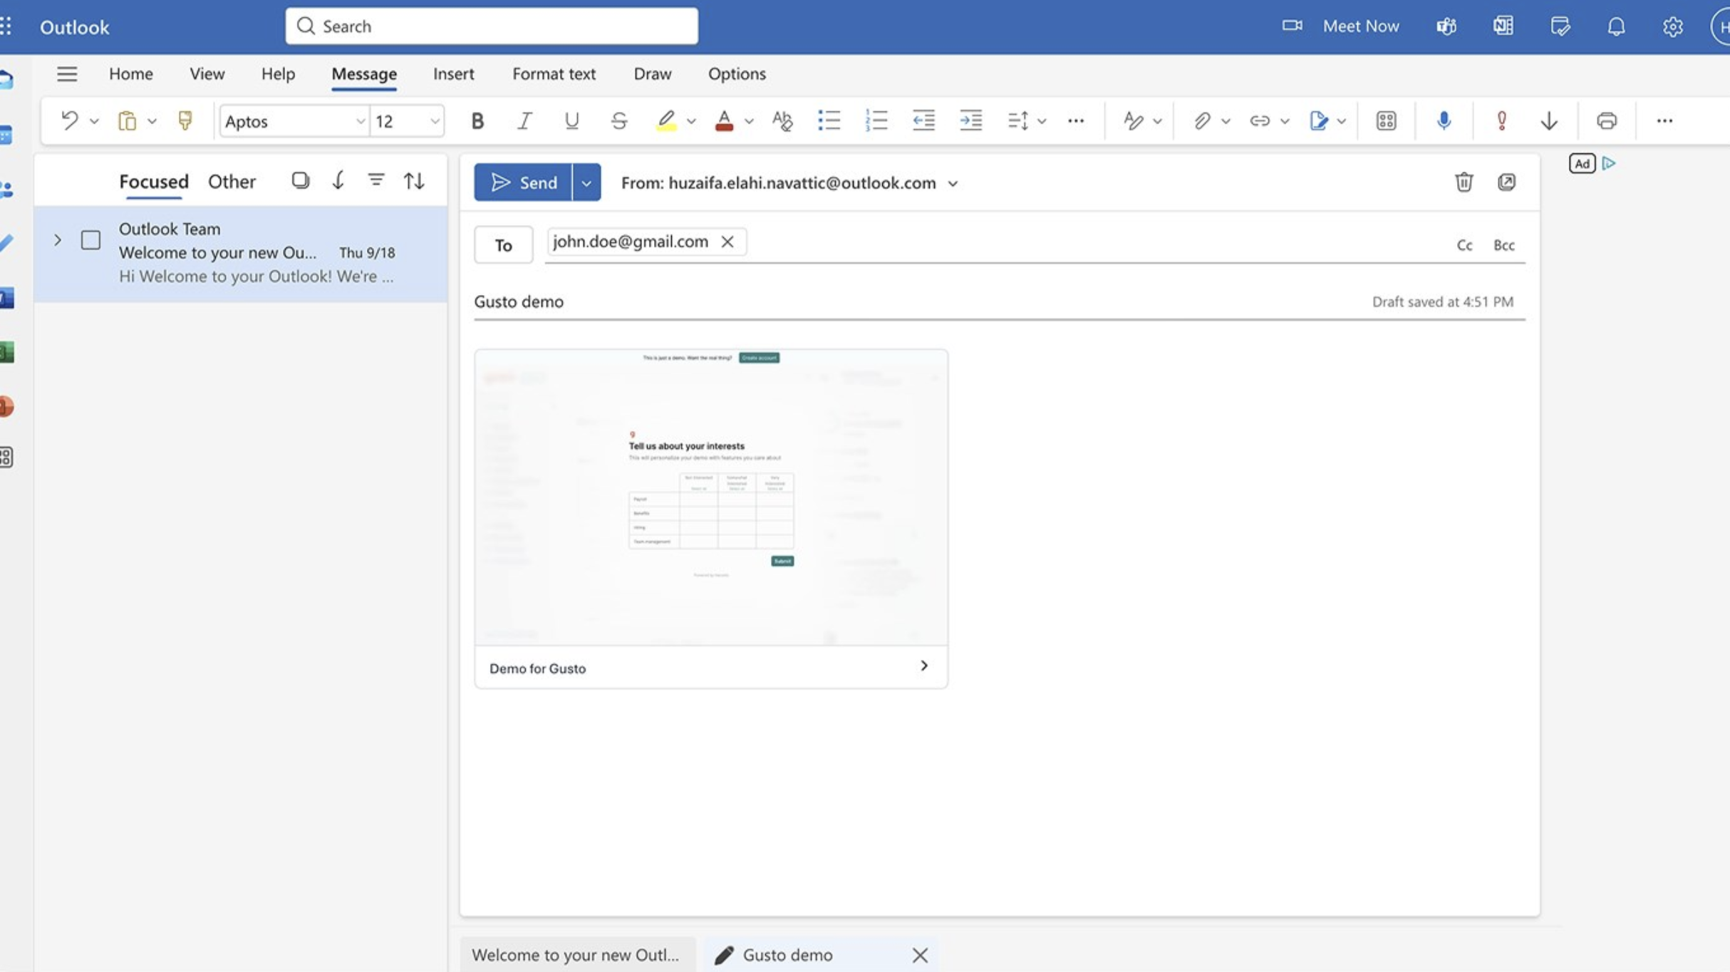Switch to the Other inbox tab
Image resolution: width=1730 pixels, height=972 pixels.
tap(232, 181)
